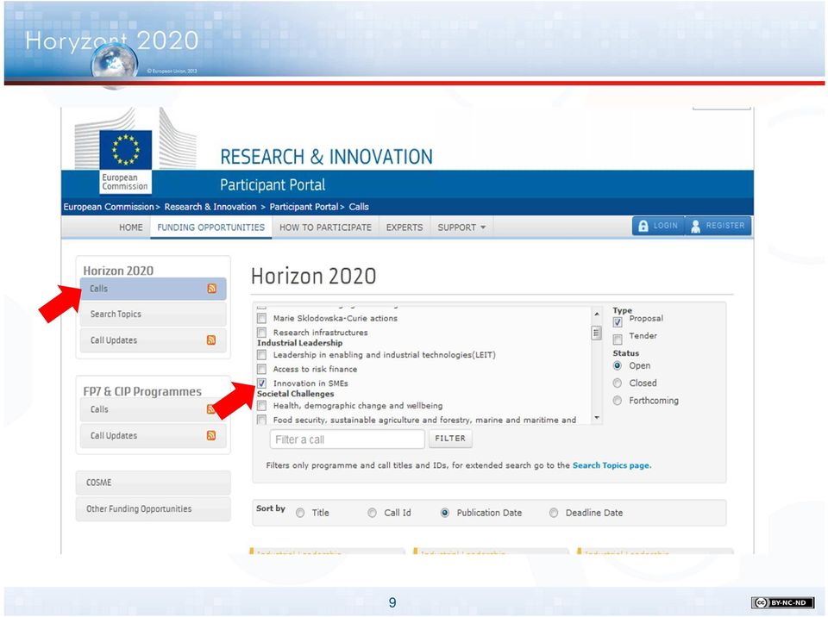This screenshot has width=828, height=617.
Task: Sort calls by Call Id
Action: (x=373, y=513)
